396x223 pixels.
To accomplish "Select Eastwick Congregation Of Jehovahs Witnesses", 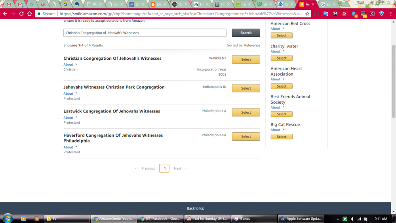I will 246,112.
